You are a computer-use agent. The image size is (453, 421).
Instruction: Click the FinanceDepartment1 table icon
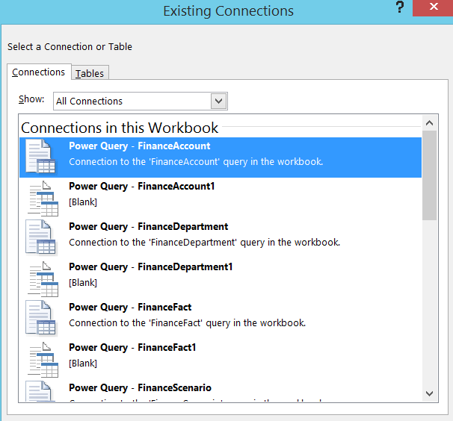[42, 278]
